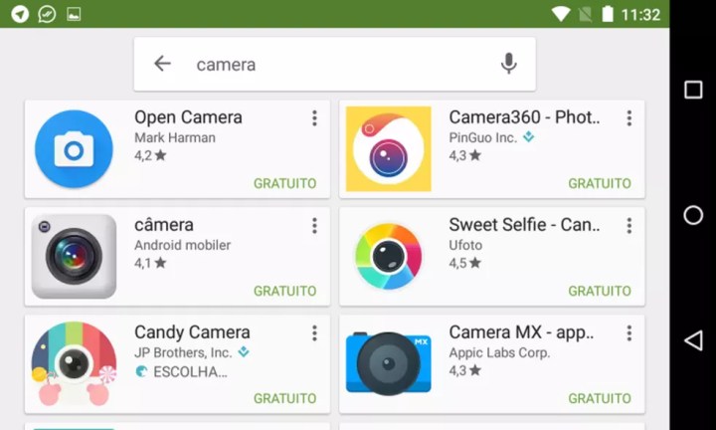Tap developer name "PinGuo Inc."
Screen dimensions: 716x430
(482, 137)
